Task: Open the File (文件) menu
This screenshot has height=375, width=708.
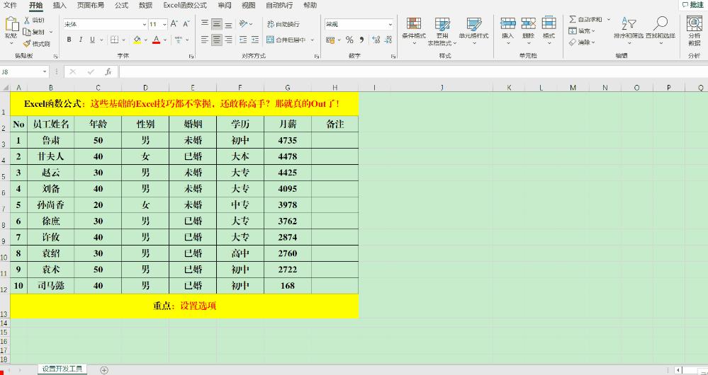Action: [11, 6]
